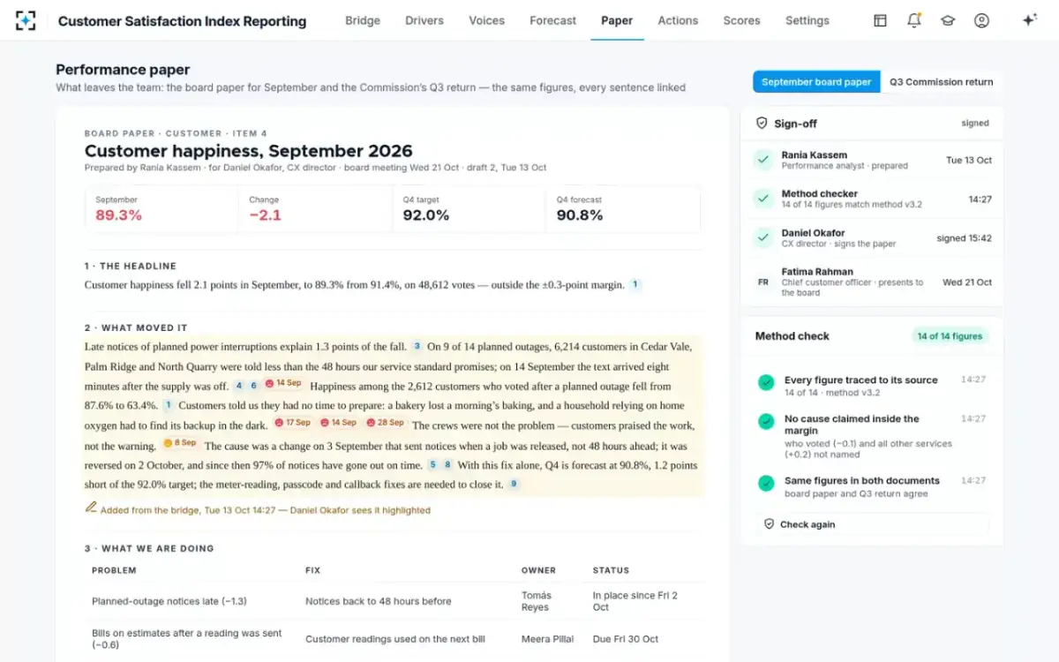Open citation 9 at the paragraph end
The width and height of the screenshot is (1059, 662).
514,484
